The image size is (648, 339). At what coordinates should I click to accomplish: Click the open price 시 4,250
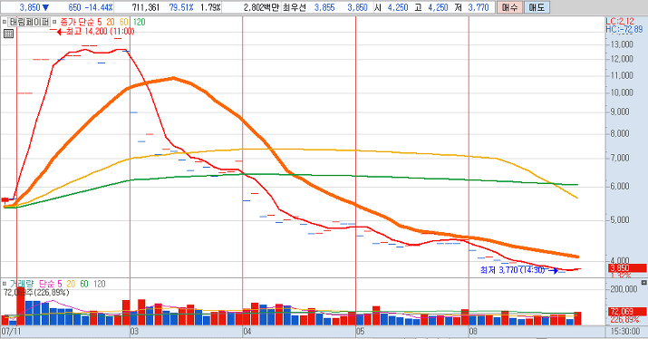(392, 7)
